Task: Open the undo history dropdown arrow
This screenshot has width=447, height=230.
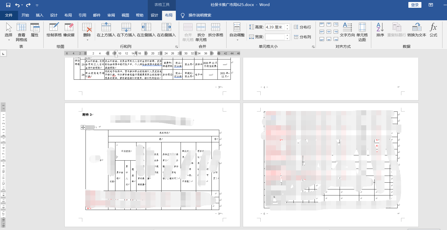Action: (22, 5)
